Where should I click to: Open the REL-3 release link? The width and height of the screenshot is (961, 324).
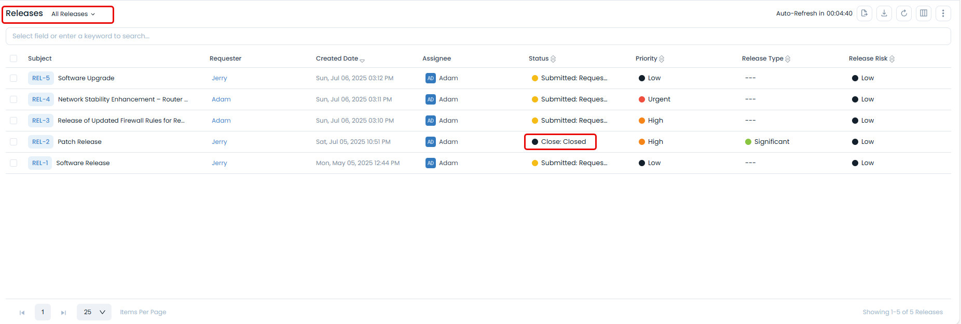coord(41,121)
